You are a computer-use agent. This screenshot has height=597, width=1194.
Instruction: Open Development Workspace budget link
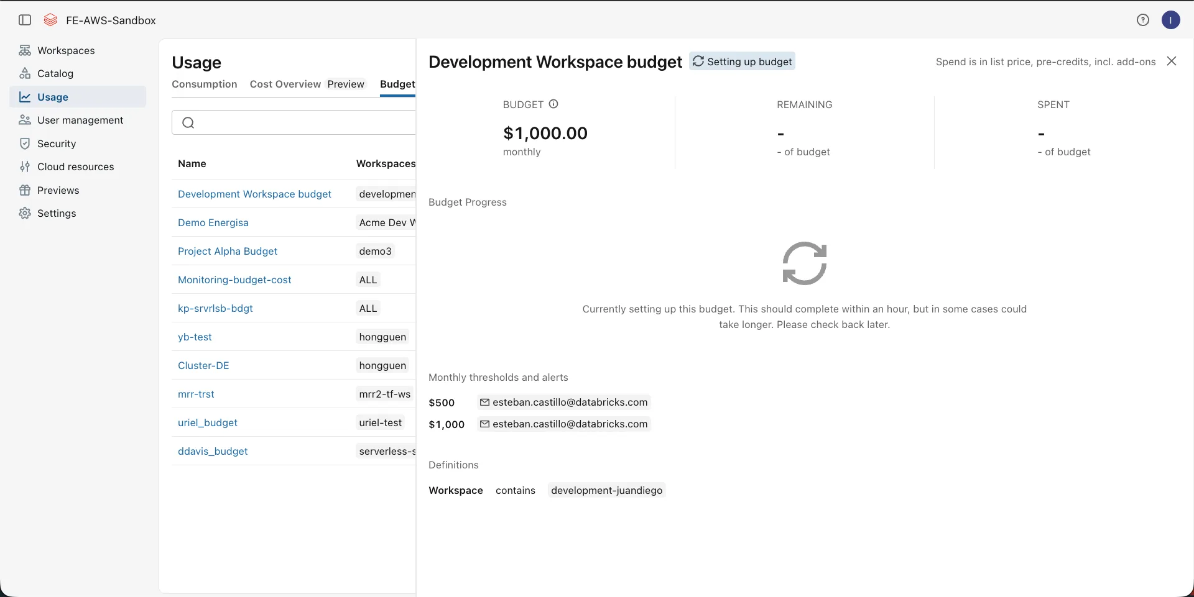pos(254,194)
